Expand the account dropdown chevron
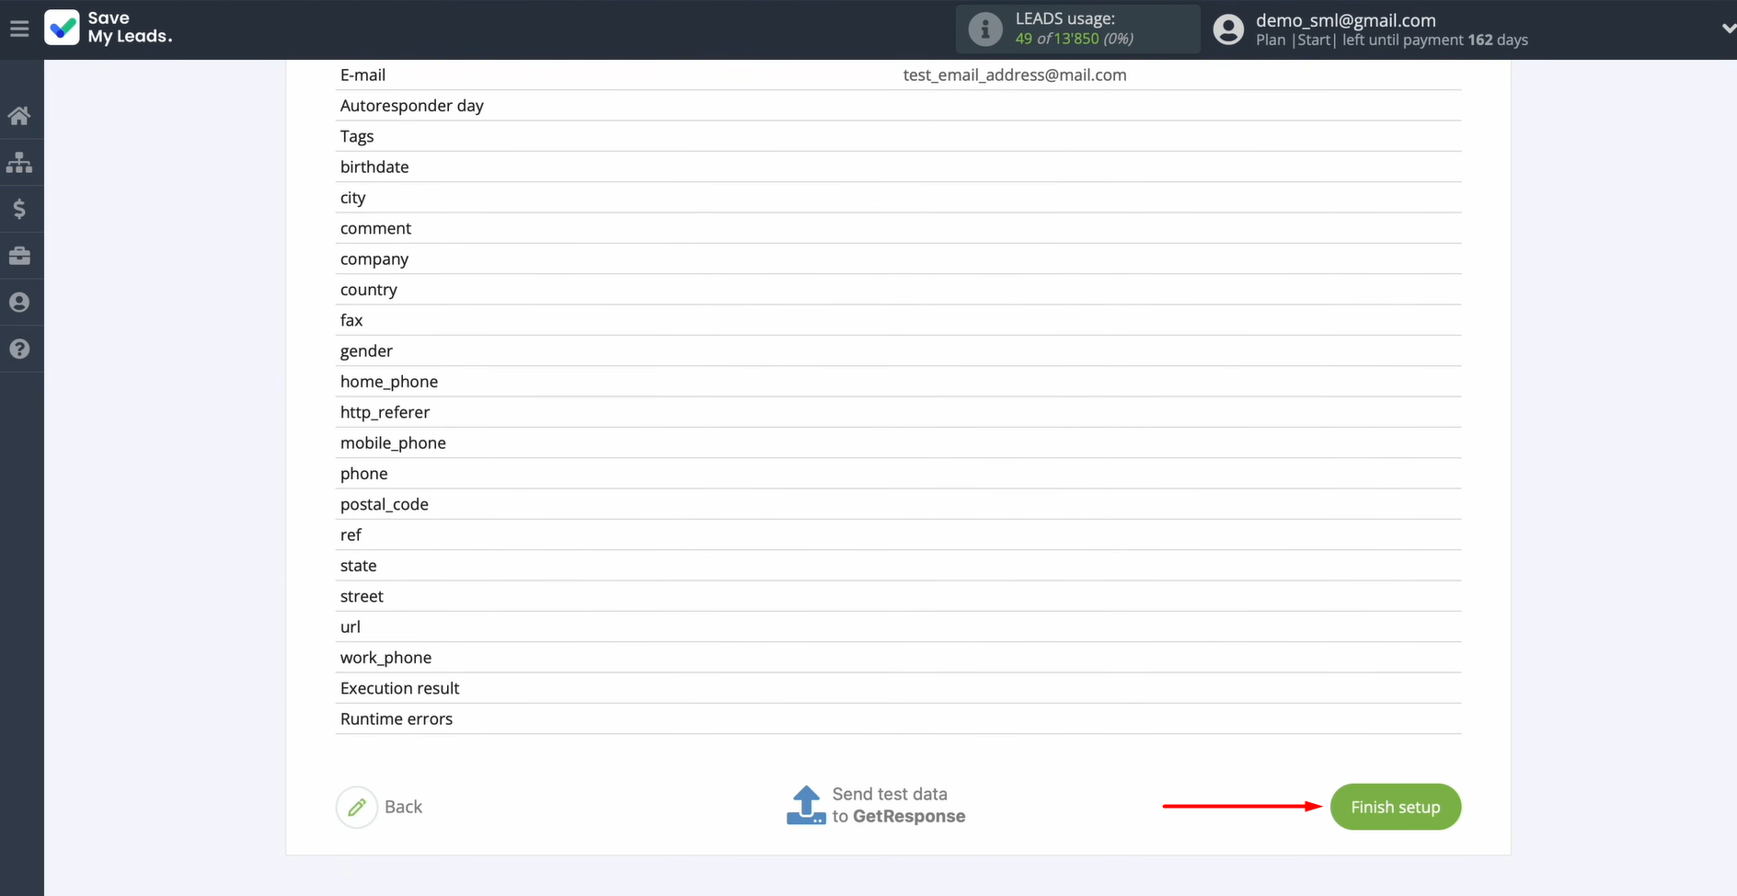Screen dimensions: 1737x896 [x=1727, y=29]
